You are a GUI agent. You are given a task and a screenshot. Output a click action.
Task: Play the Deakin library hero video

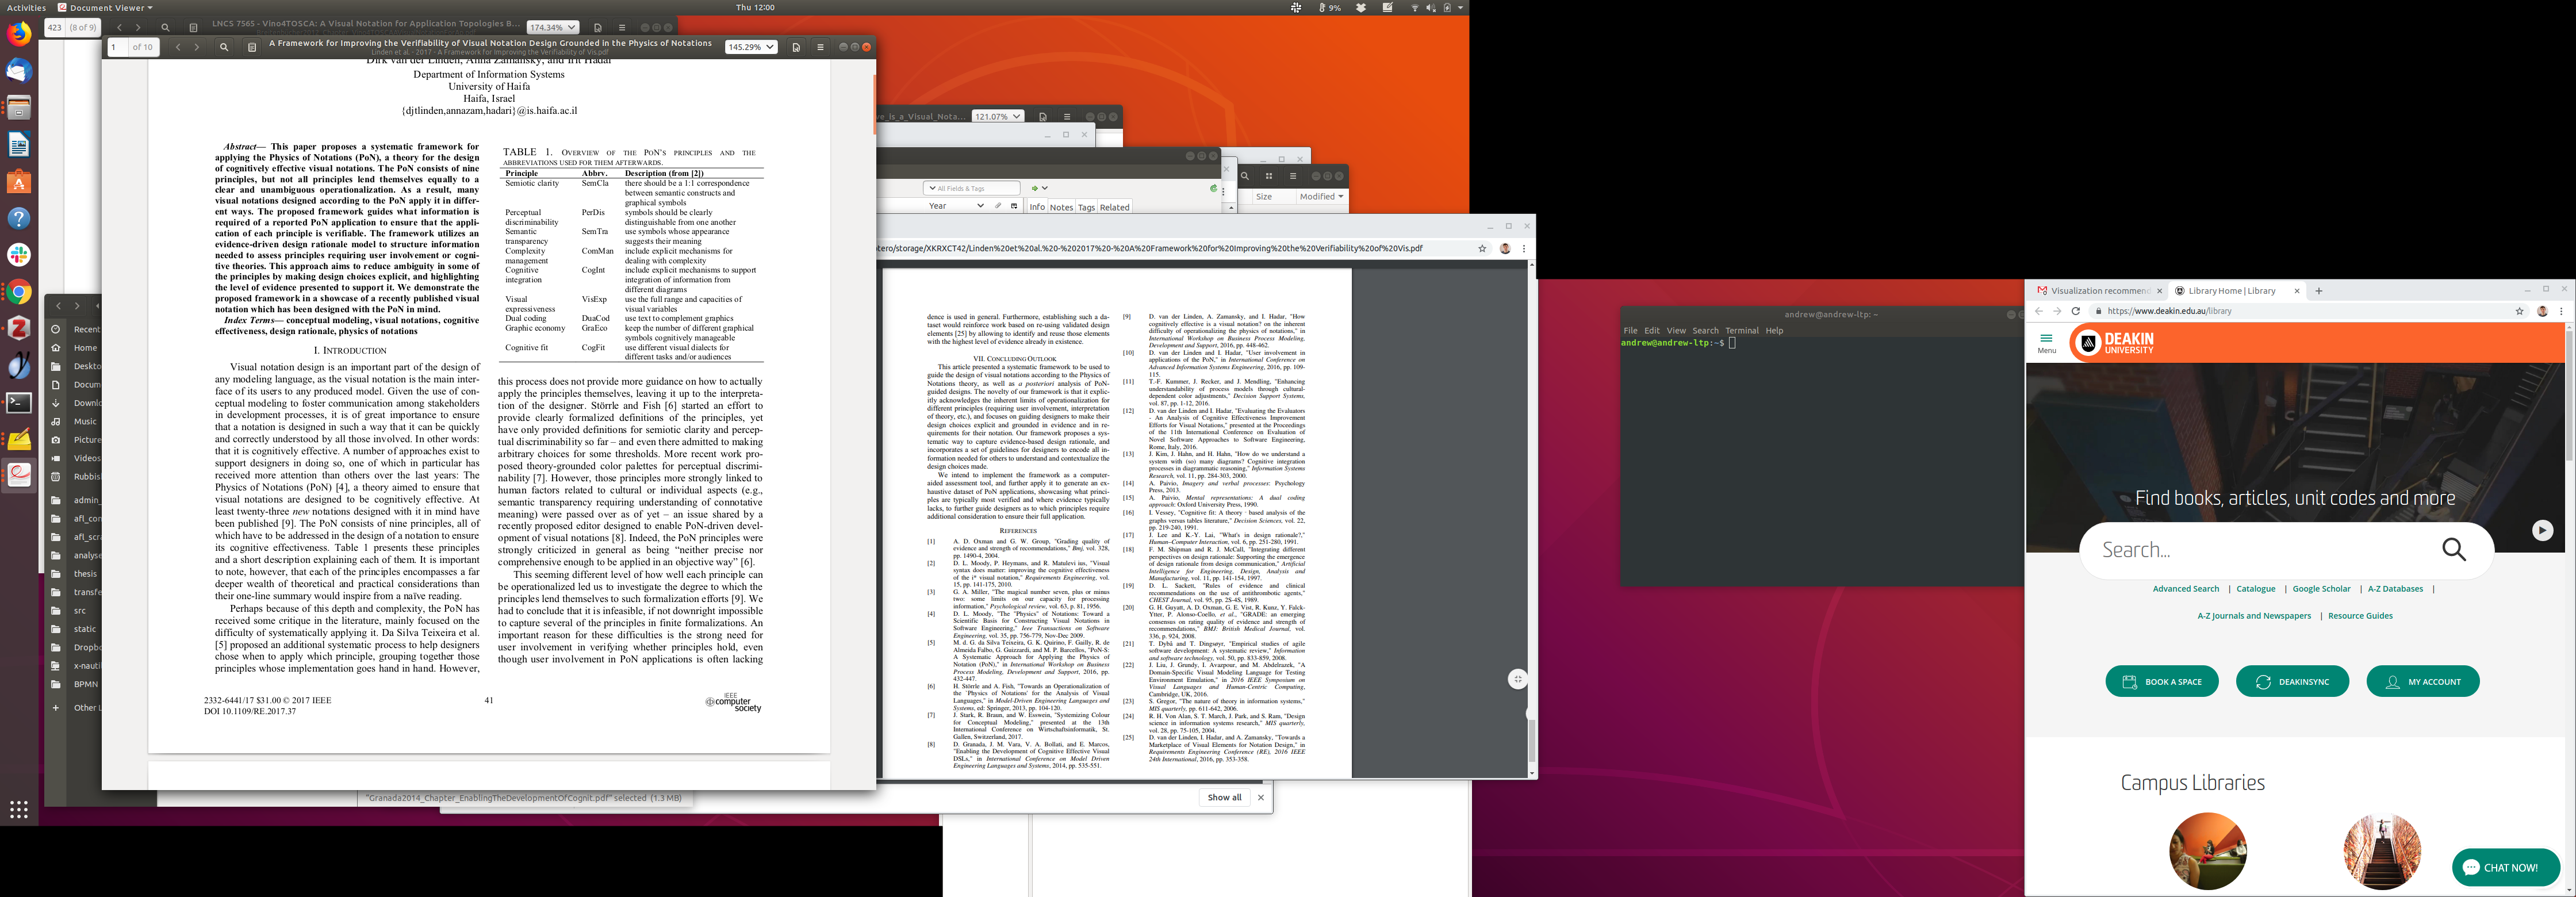click(x=2542, y=531)
